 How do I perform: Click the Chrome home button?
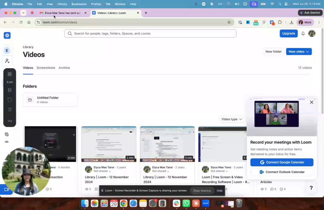(29, 22)
